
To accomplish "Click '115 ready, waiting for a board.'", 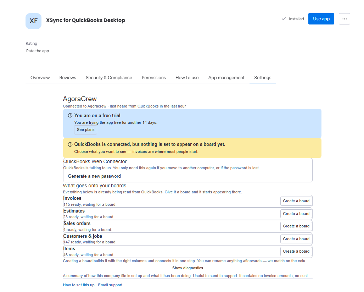I will click(x=90, y=204).
